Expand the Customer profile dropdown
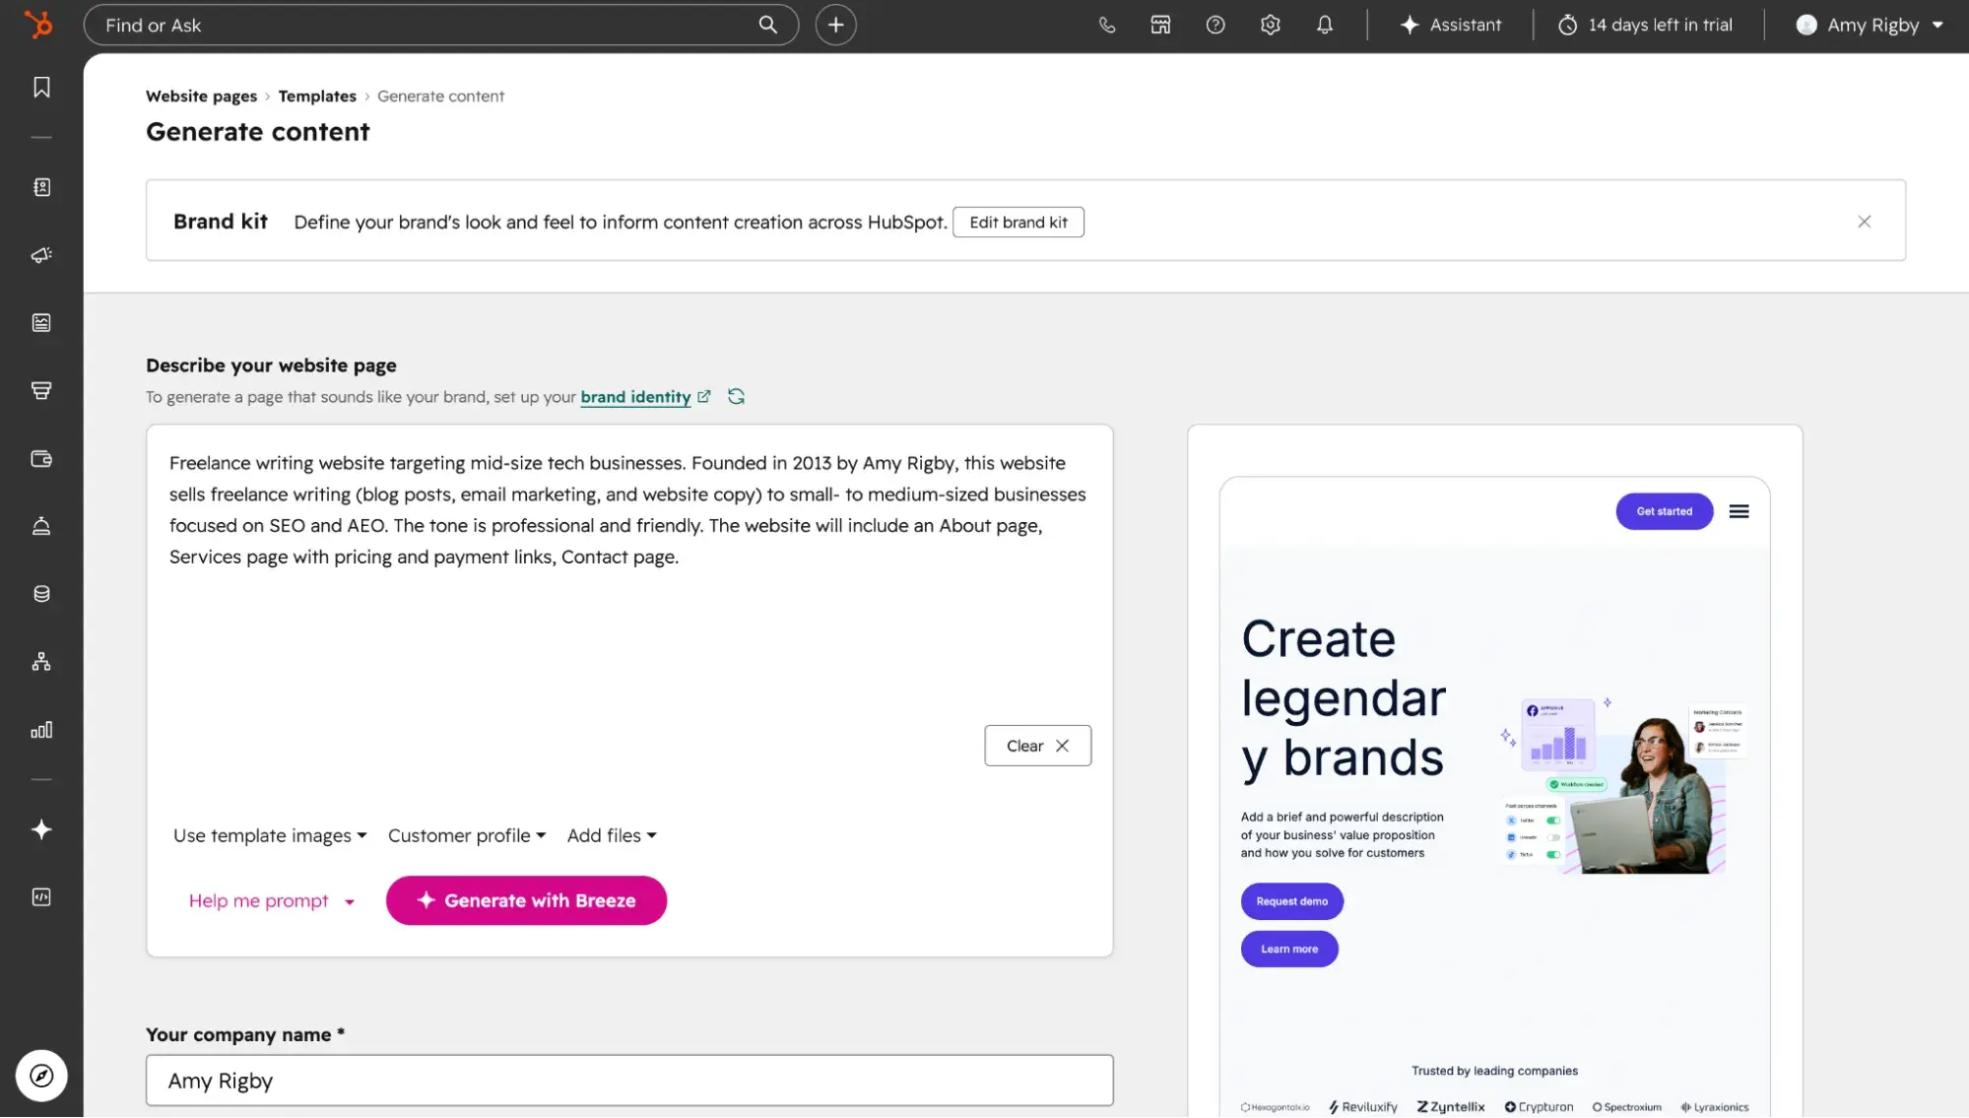This screenshot has width=1969, height=1118. (x=466, y=836)
